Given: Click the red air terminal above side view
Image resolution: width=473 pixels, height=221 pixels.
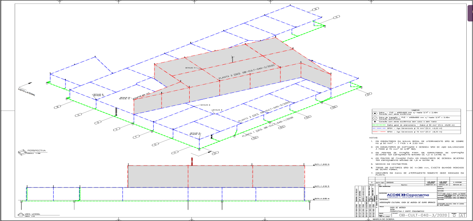Looking at the screenshot, I should (x=192, y=161).
